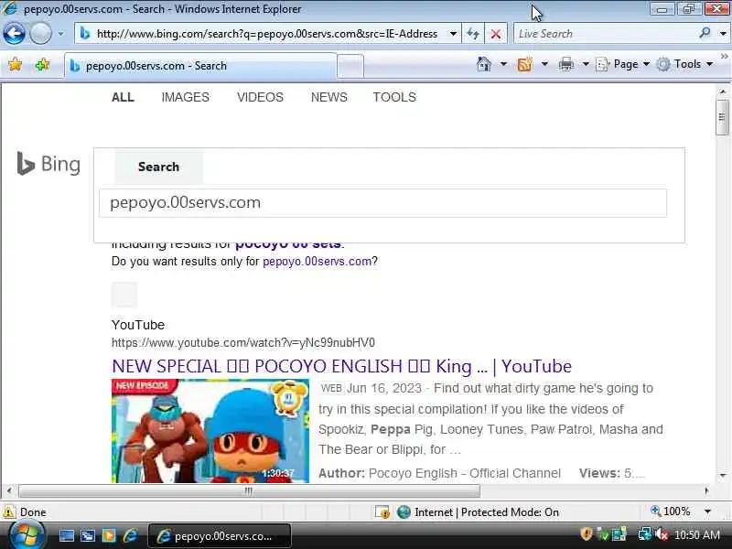Click the Bing Search button
This screenshot has height=549, width=732.
[158, 167]
